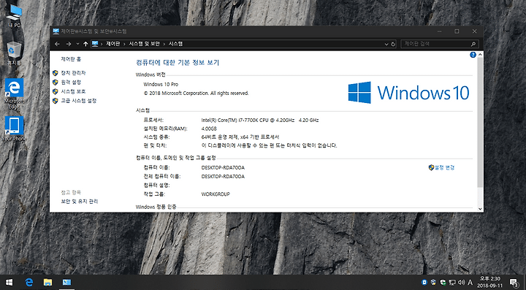Click the system window title bar icon
The width and height of the screenshot is (526, 290).
pyautogui.click(x=56, y=31)
